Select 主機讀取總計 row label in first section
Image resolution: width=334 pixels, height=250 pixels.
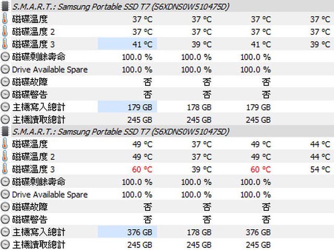39,119
